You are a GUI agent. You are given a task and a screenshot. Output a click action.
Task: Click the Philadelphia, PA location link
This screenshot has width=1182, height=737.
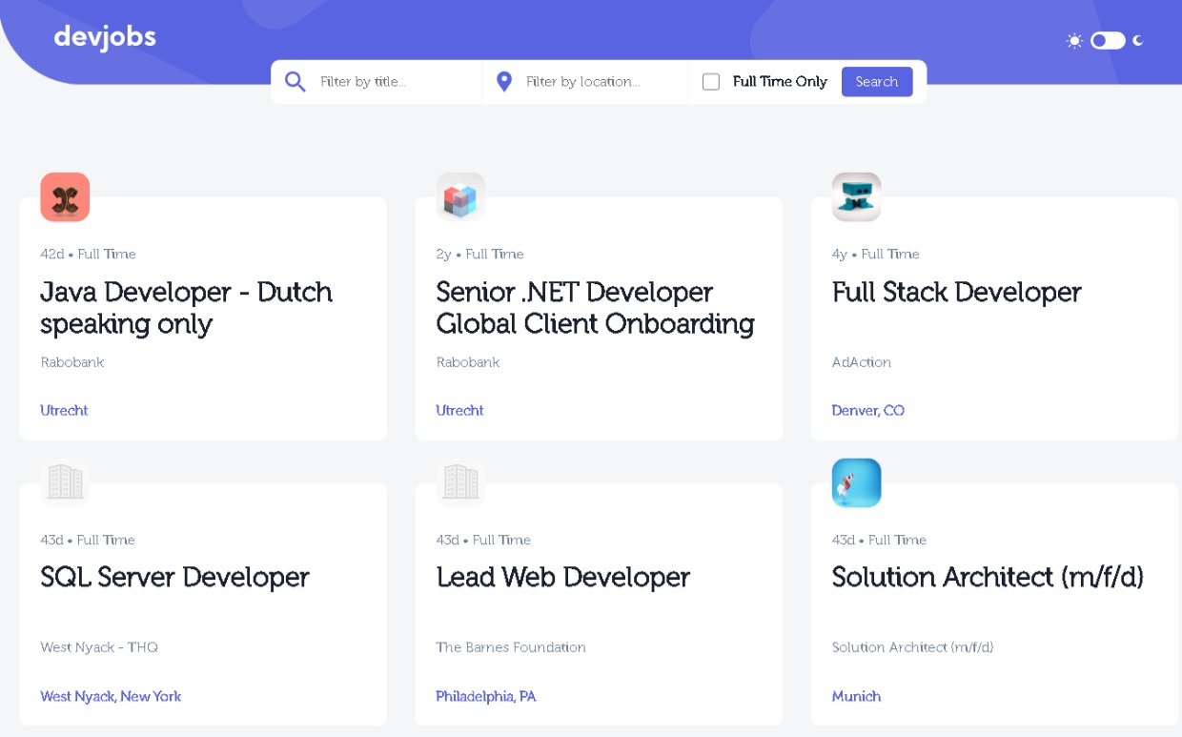point(486,696)
